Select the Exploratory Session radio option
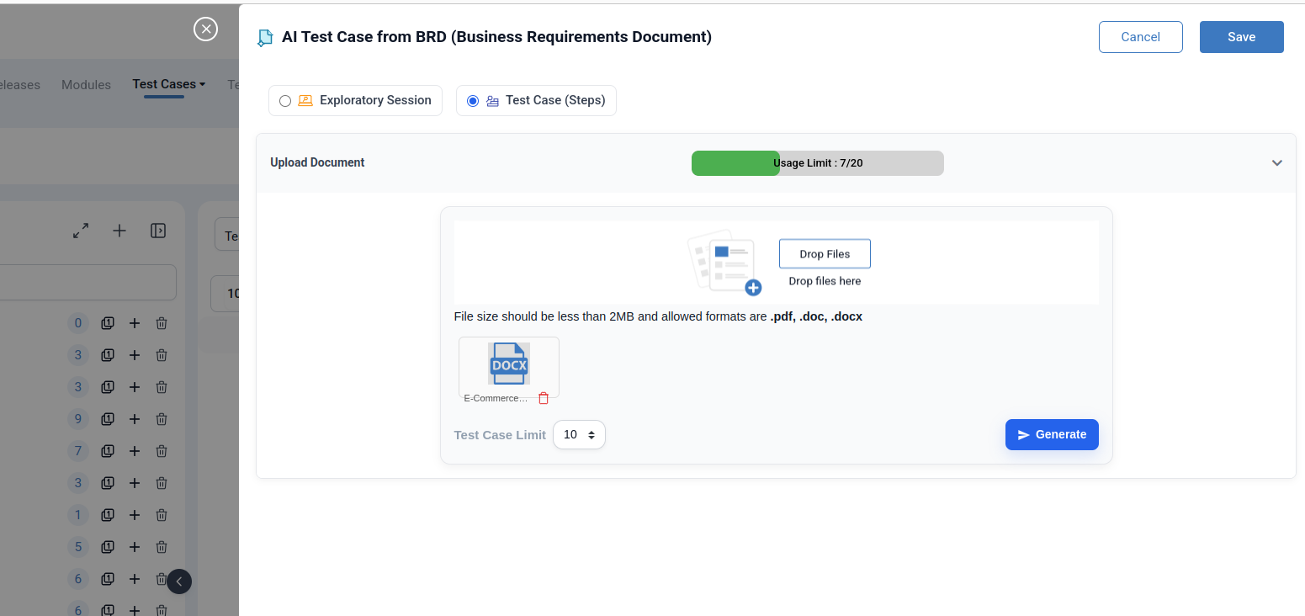This screenshot has width=1305, height=616. click(285, 101)
